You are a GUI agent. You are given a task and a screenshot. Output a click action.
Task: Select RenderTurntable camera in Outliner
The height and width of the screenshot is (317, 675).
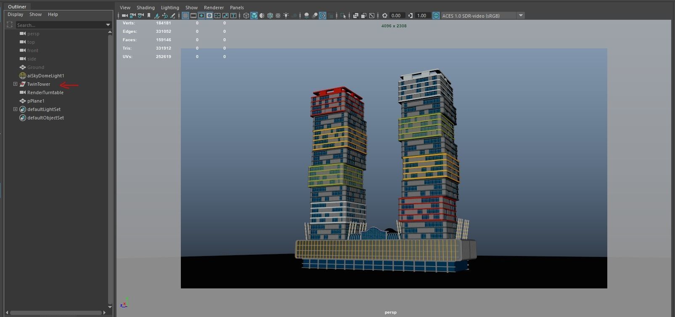[45, 92]
